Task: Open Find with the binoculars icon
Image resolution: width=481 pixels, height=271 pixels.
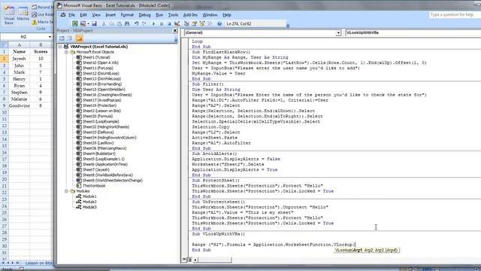Action: [127, 23]
